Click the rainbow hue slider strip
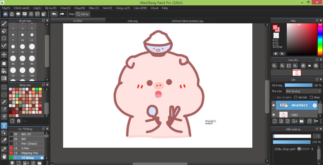 click(320, 39)
